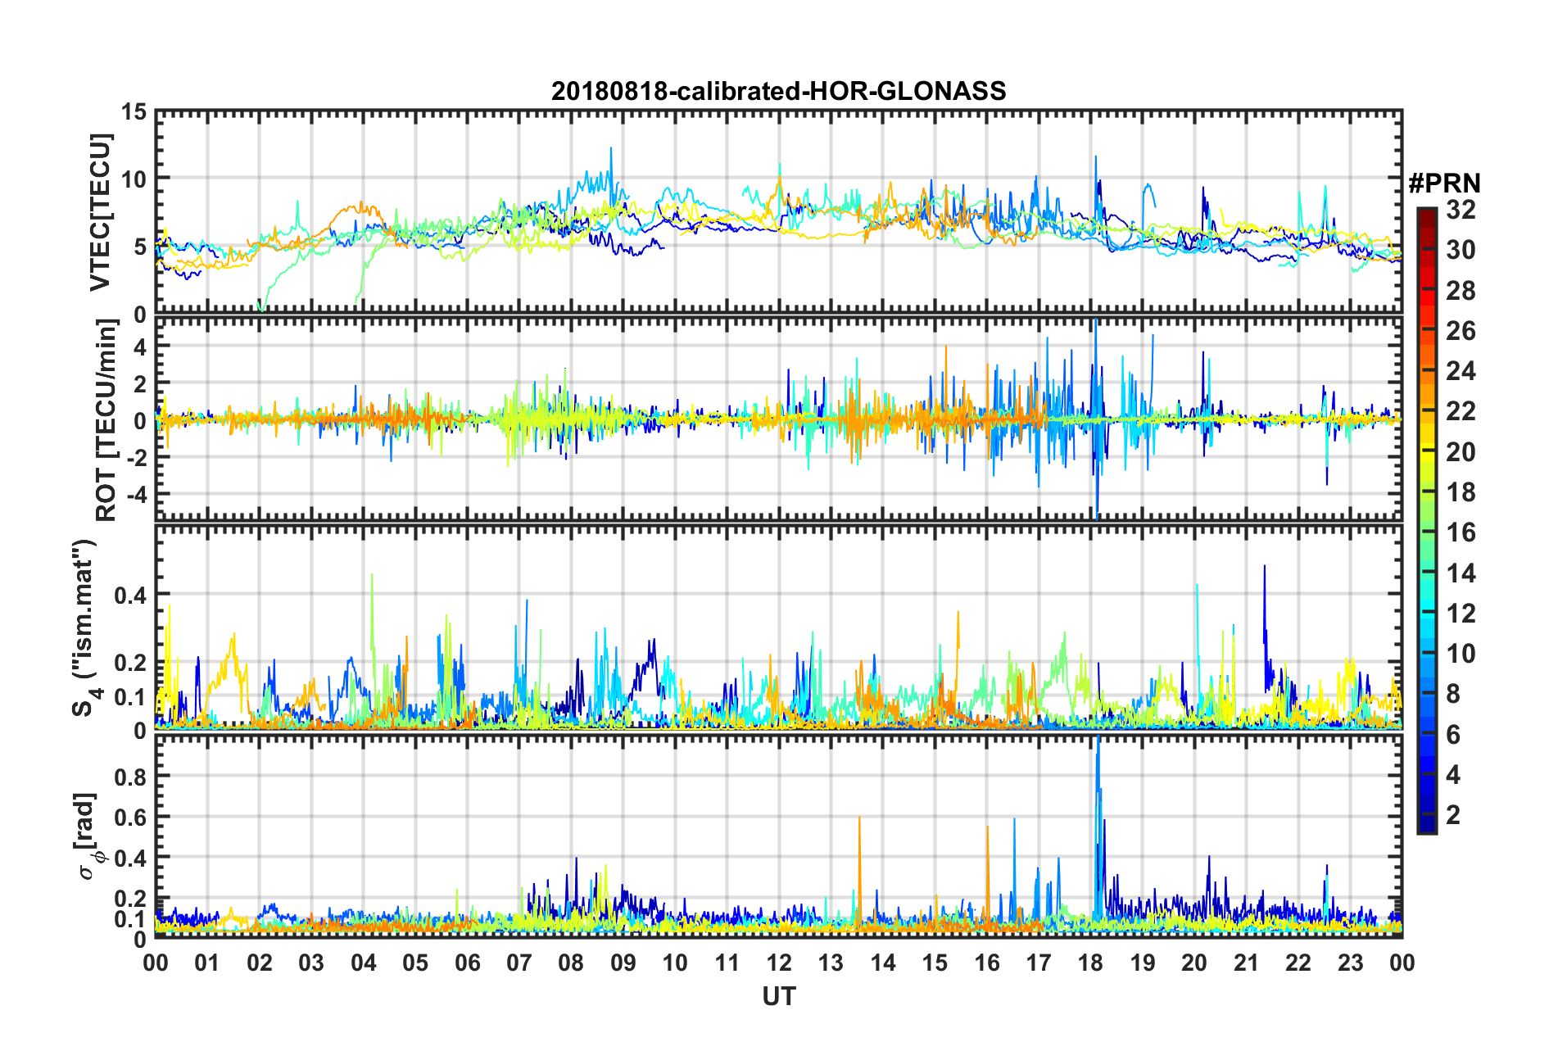Select the "ROT [TECU/min]" y-axis label
This screenshot has width=1558, height=1042.
[x=106, y=420]
